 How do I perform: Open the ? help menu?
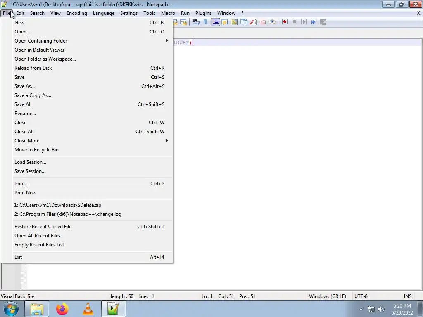(242, 13)
